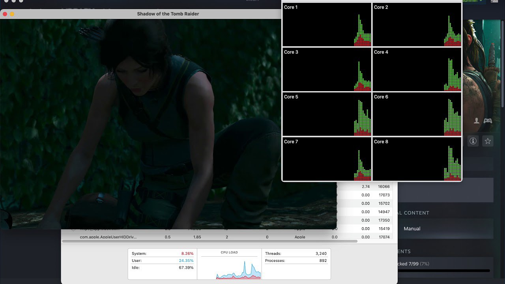Click the Activity Monitor horizontal scrollbar

(x=209, y=241)
